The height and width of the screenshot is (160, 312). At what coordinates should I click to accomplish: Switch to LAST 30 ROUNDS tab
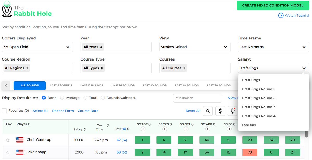[x=219, y=85]
